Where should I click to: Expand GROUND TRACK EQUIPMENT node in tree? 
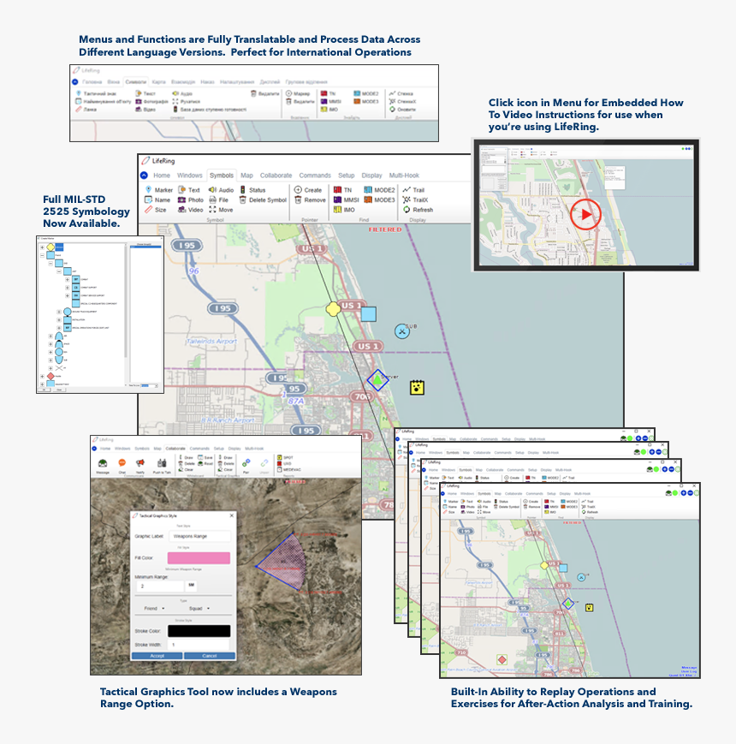(59, 312)
